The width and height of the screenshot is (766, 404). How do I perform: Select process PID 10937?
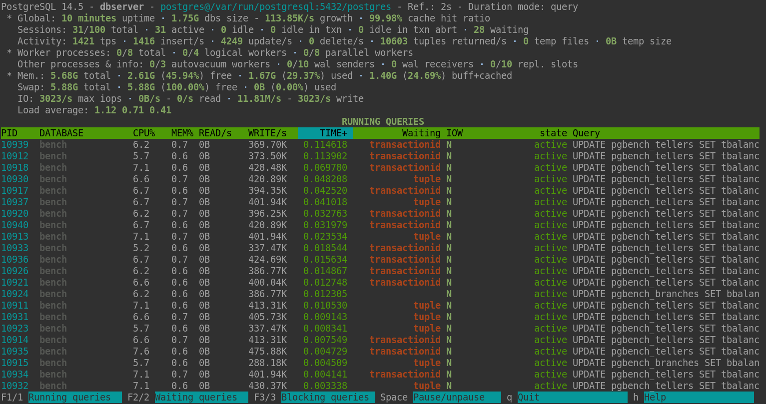point(14,202)
